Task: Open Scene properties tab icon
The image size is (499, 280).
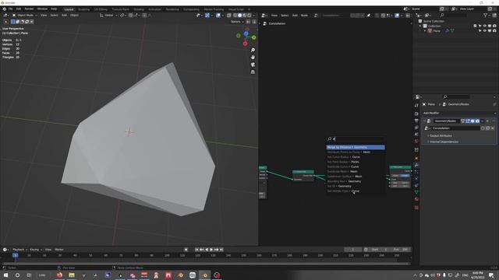Action: coord(416,135)
